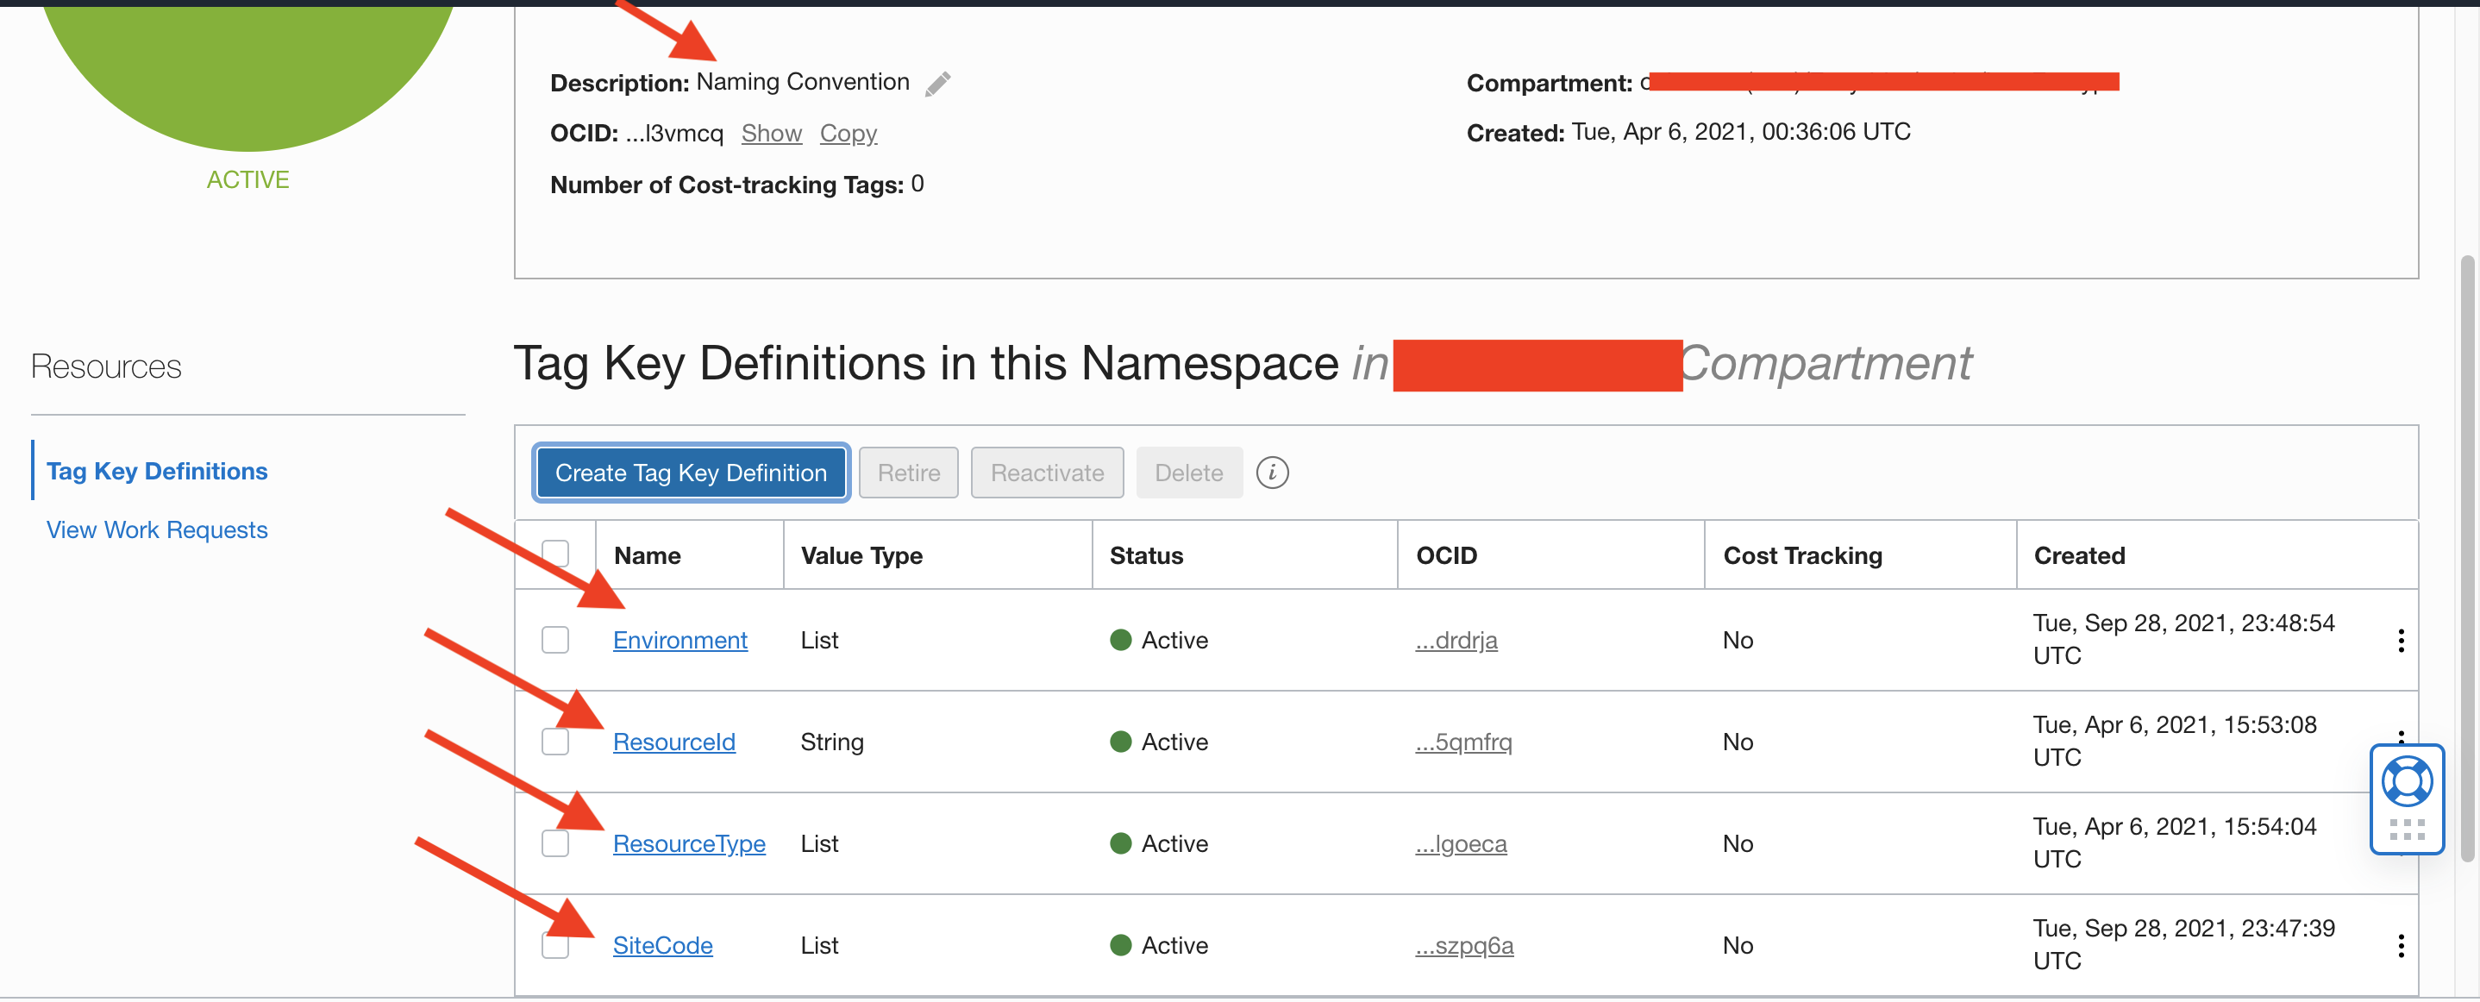Open the Tag Key Definitions resource tab

(x=157, y=471)
